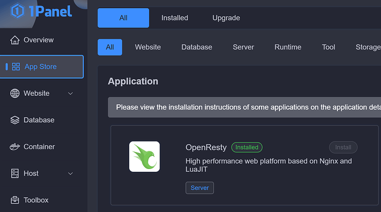Filter apps by Server category
Viewport: 381px width, 212px height.
click(243, 47)
